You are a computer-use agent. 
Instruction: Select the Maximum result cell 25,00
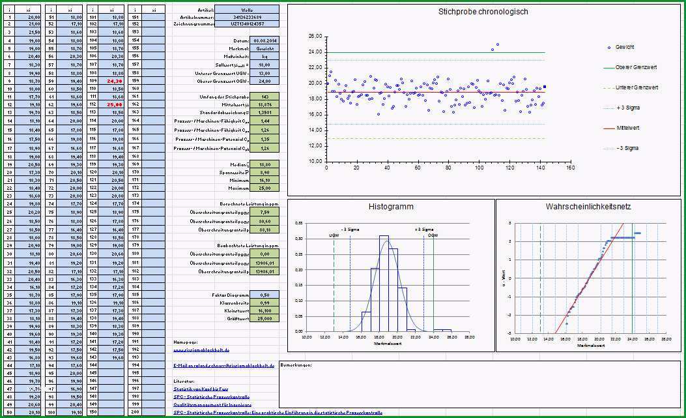[264, 188]
